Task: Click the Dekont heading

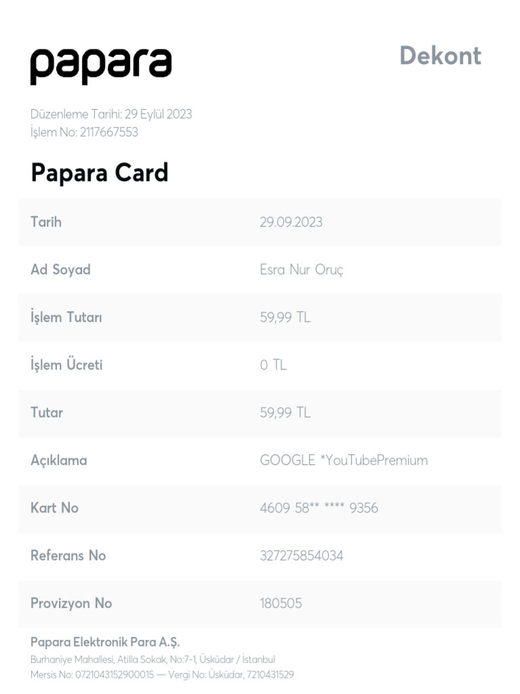Action: [440, 56]
